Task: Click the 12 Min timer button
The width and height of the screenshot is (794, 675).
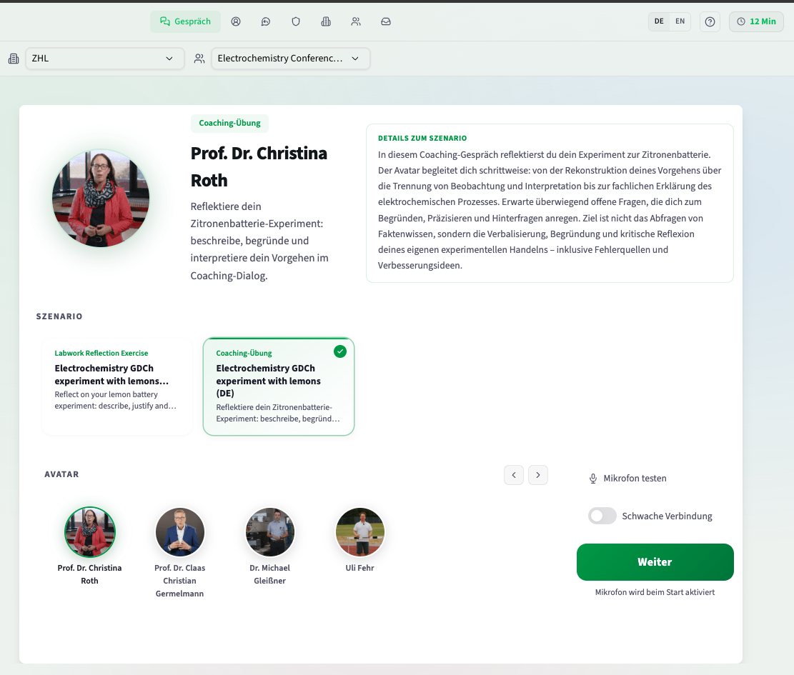Action: (756, 21)
